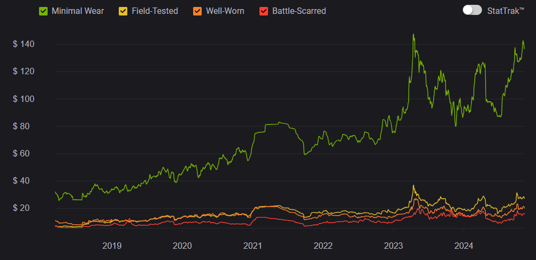Click the 2022 label on the time axis

pyautogui.click(x=323, y=246)
